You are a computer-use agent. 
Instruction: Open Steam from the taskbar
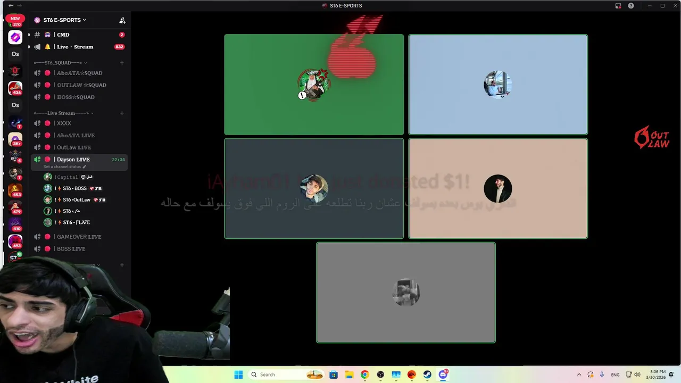[427, 374]
